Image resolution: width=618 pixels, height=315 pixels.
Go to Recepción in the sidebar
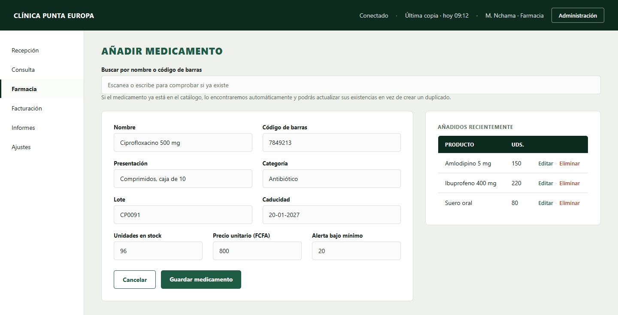pyautogui.click(x=42, y=50)
